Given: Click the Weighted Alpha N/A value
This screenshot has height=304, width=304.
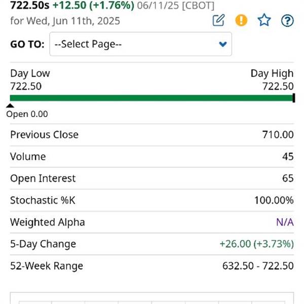Looking at the screenshot, I should coord(285,222).
